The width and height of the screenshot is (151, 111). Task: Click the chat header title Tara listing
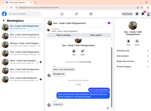pos(69,23)
